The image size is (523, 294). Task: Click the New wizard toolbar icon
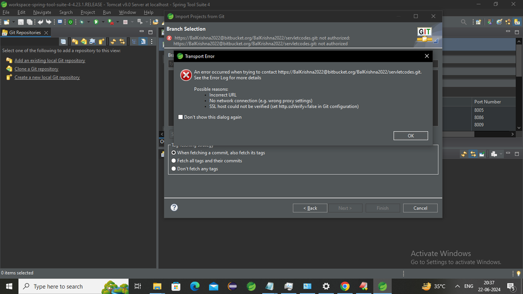(x=7, y=22)
